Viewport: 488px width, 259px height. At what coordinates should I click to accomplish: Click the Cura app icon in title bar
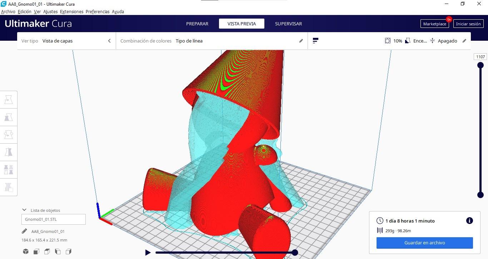point(4,4)
